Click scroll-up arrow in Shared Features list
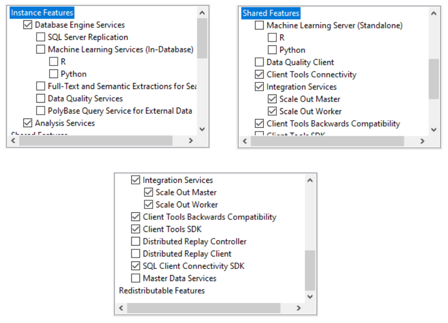Viewport: 448px width, 323px height. [x=434, y=13]
